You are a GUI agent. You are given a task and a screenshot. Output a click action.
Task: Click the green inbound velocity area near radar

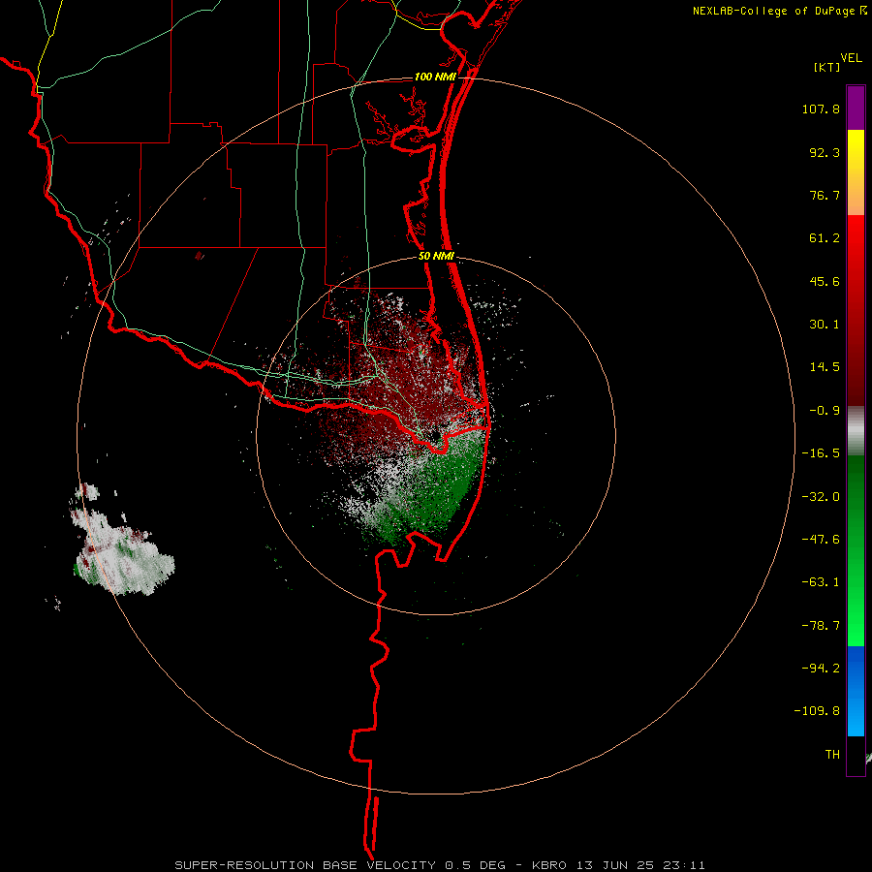click(x=439, y=489)
